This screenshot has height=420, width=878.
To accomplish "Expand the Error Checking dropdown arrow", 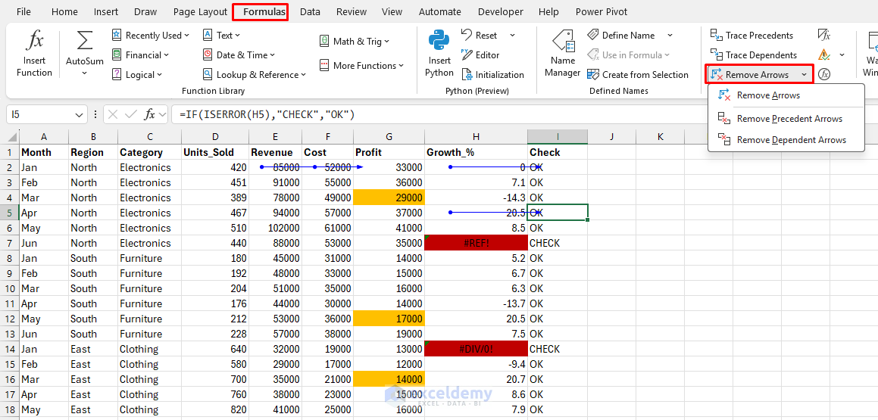I will (x=842, y=54).
